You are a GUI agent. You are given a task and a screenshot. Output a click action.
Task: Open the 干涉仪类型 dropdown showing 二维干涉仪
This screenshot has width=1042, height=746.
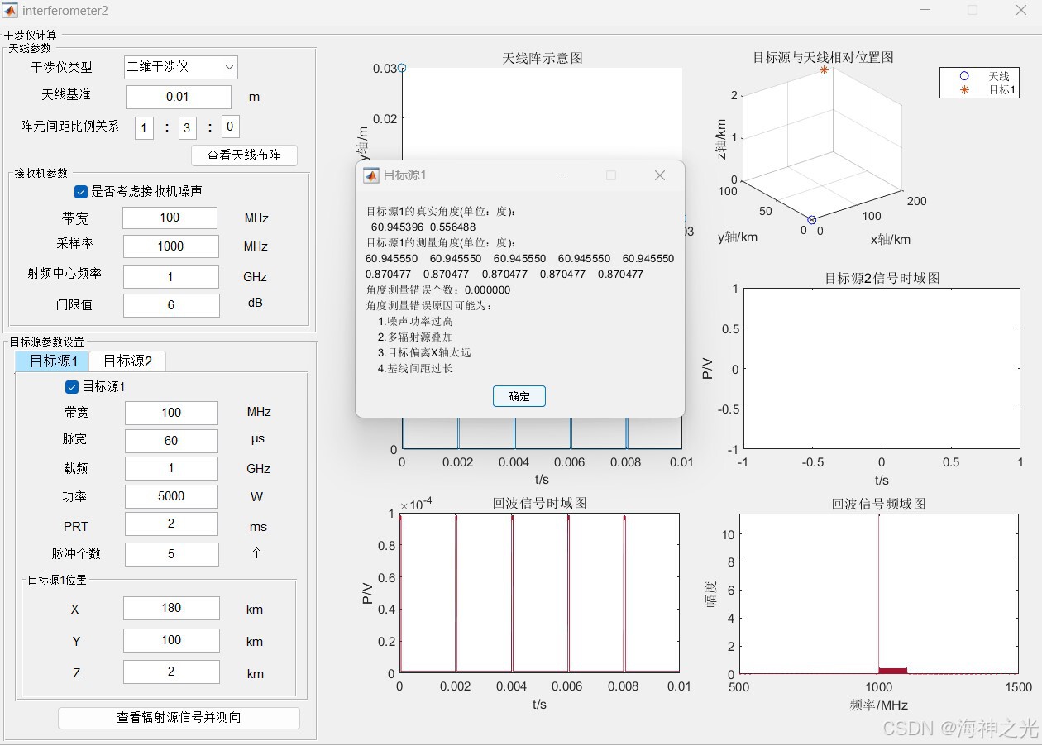[181, 67]
